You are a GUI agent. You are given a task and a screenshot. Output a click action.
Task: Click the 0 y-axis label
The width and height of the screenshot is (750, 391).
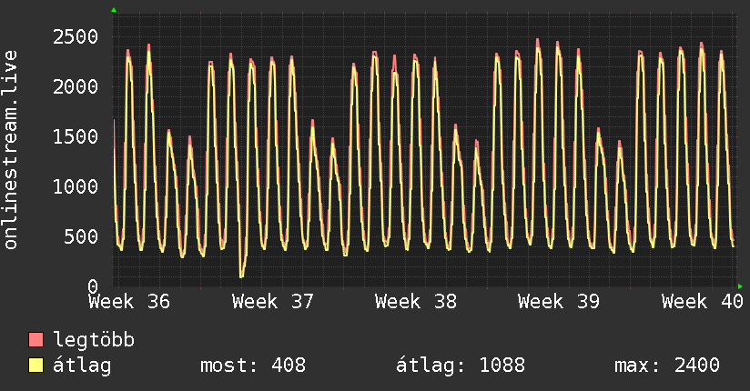click(93, 286)
